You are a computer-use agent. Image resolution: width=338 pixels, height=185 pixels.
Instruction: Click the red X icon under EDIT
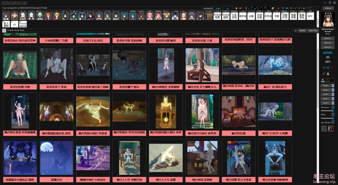332,68
